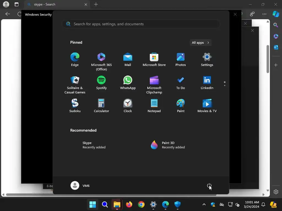282x211 pixels.
Task: Open Microsoft Store
Action: click(154, 60)
